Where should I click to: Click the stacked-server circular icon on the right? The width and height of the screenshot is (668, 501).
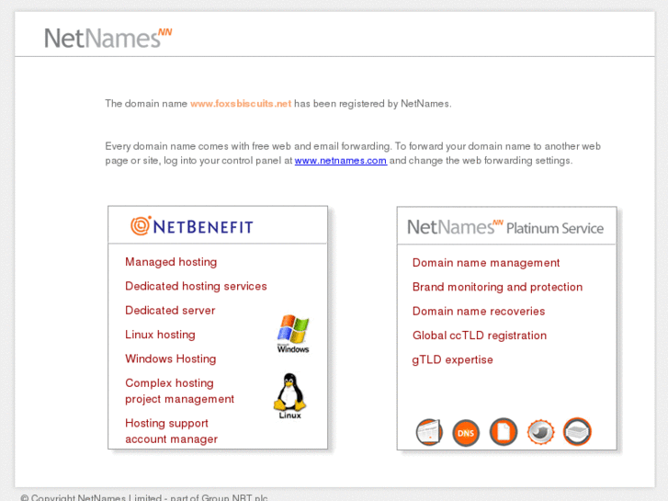coord(577,431)
